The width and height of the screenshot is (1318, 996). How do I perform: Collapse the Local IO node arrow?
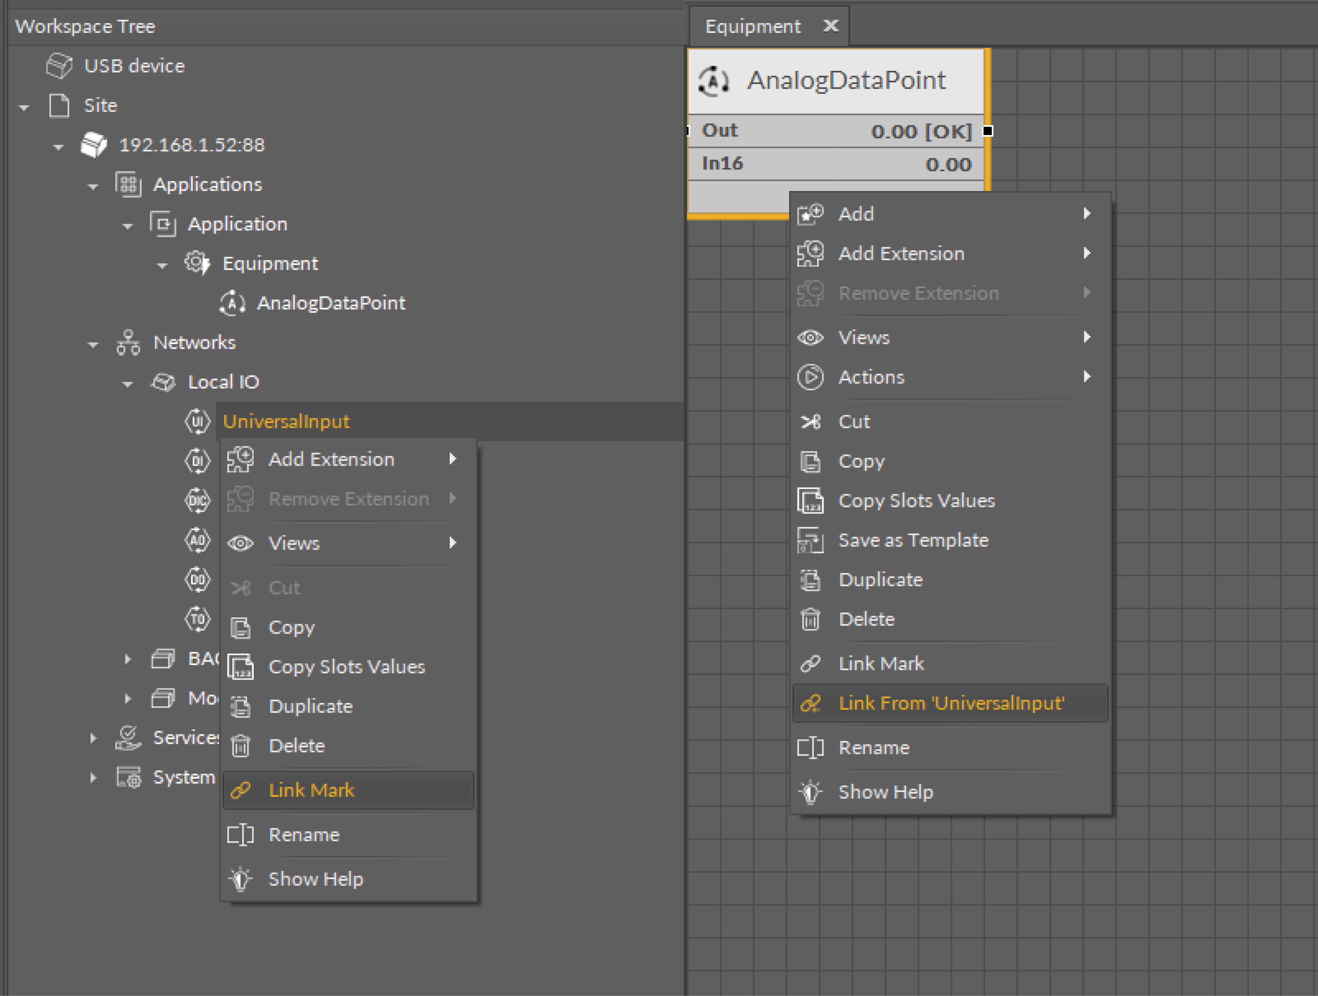click(x=128, y=384)
